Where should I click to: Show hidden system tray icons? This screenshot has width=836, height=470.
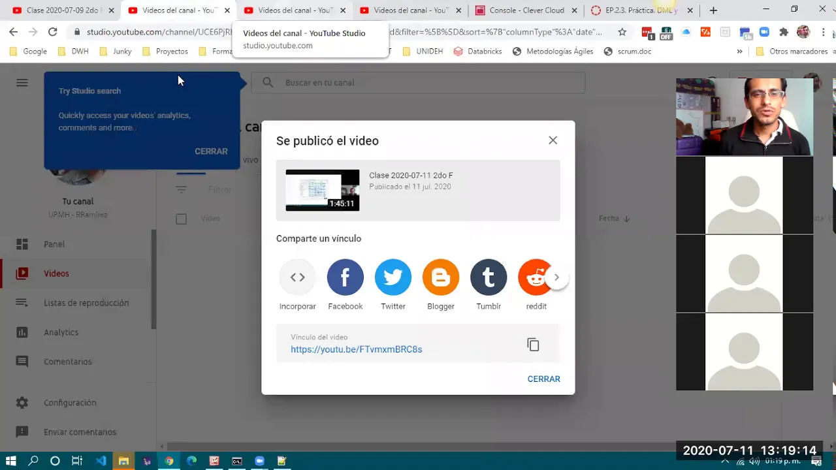(725, 461)
